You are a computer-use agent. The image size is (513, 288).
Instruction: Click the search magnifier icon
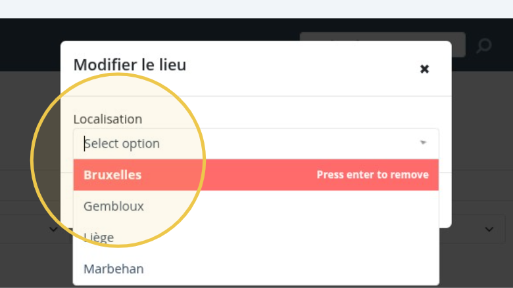click(484, 46)
